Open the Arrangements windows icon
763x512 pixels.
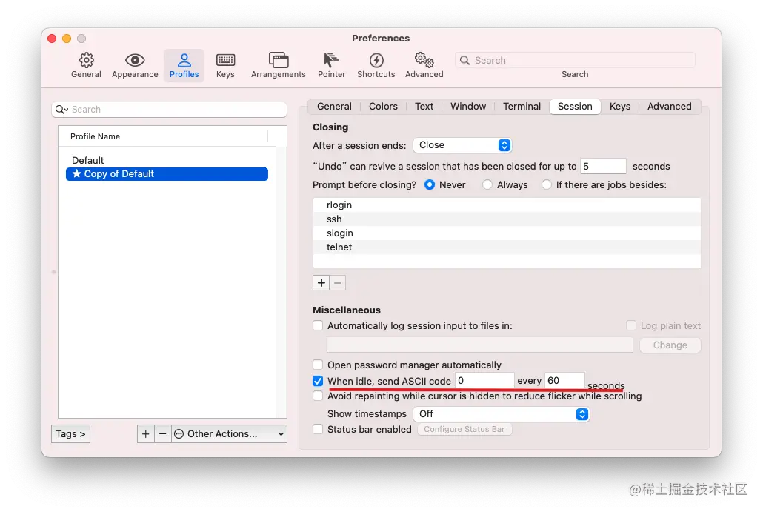tap(279, 60)
